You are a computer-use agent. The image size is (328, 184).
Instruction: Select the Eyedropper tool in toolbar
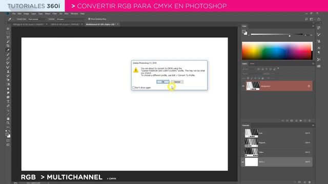pos(8,50)
